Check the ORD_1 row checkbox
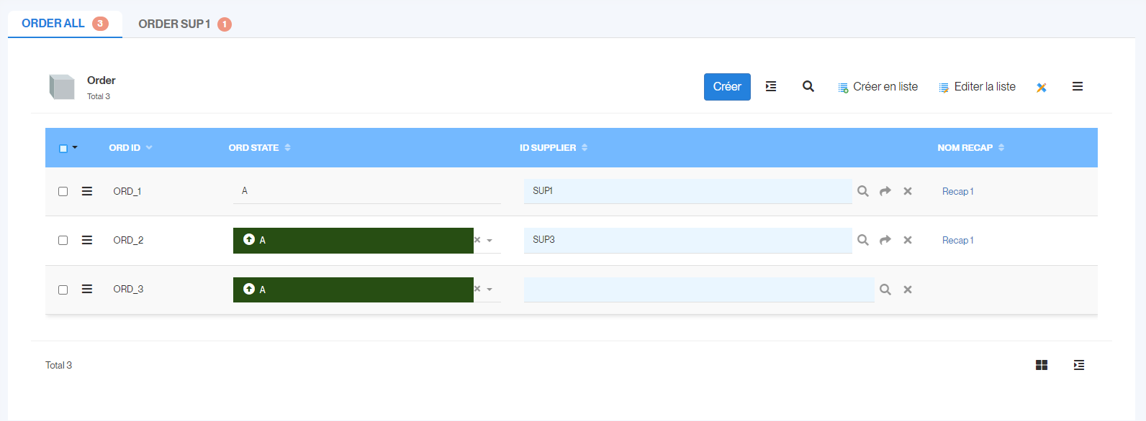Image resolution: width=1146 pixels, height=421 pixels. pos(63,192)
